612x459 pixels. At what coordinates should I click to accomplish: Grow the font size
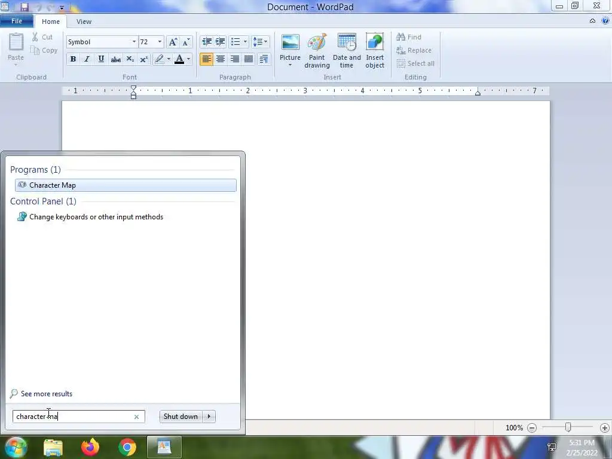click(x=173, y=42)
